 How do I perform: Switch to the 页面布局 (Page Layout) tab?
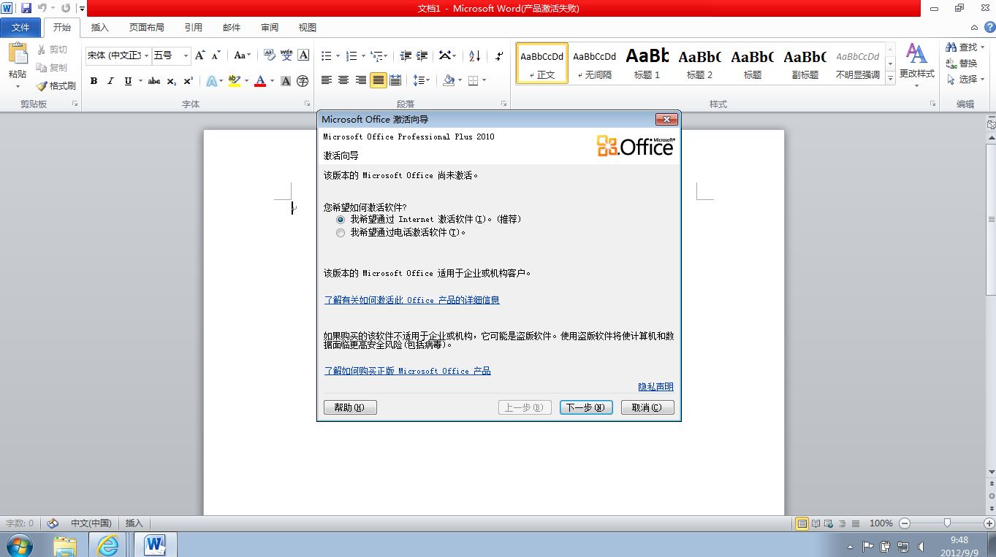(x=146, y=28)
